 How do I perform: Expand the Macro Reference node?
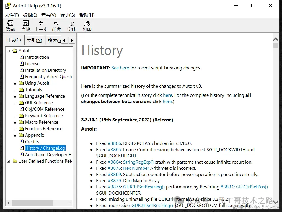coord(15,122)
